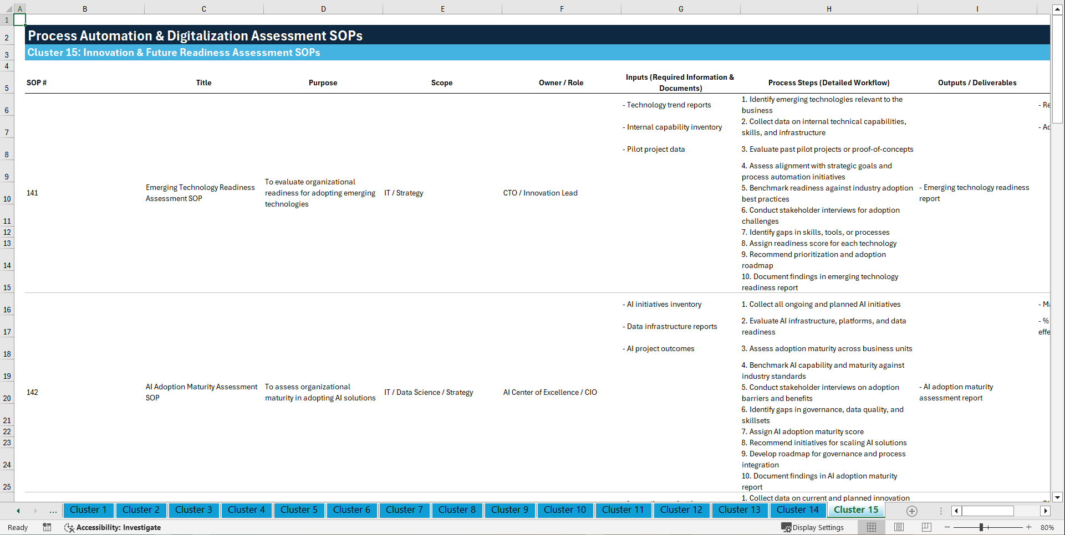Open the sheet list via ellipsis button
The image size is (1065, 535).
53,511
